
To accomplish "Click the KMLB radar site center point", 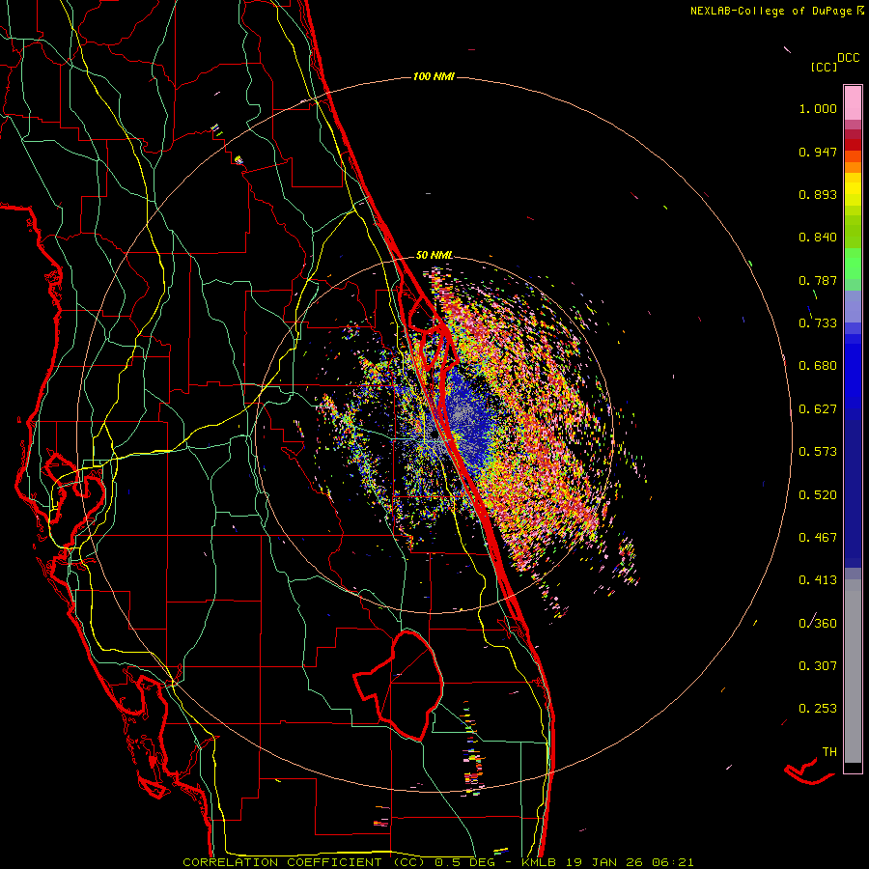I will point(434,435).
